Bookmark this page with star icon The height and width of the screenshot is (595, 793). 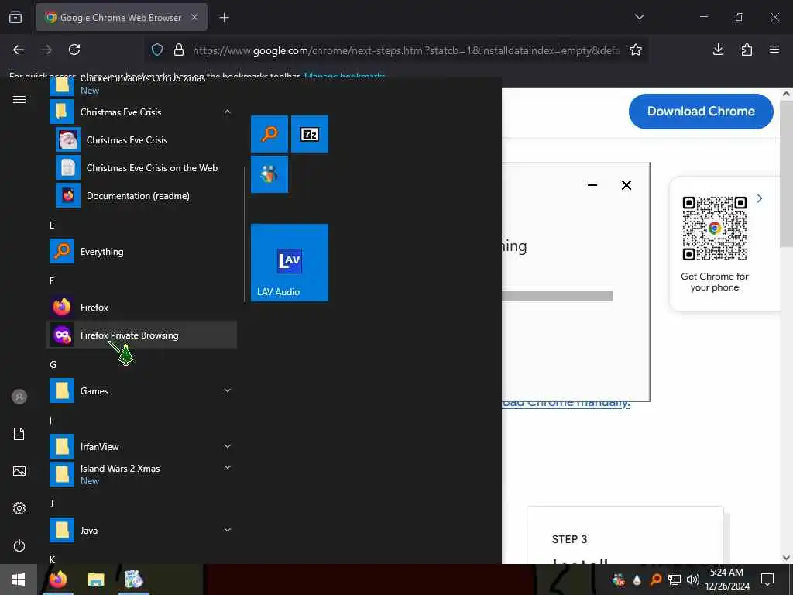tap(636, 50)
